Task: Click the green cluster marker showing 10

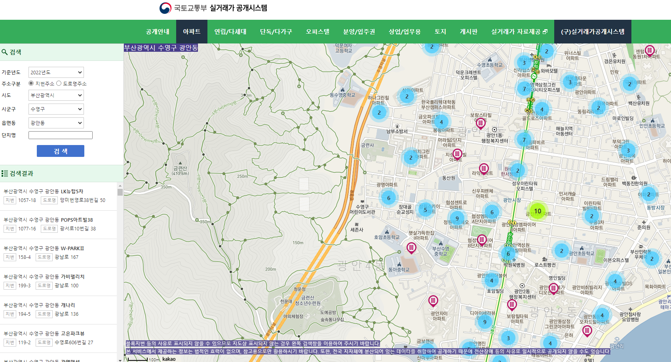Action: (538, 211)
